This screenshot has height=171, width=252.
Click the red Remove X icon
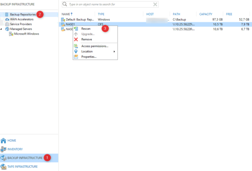[x=76, y=39]
